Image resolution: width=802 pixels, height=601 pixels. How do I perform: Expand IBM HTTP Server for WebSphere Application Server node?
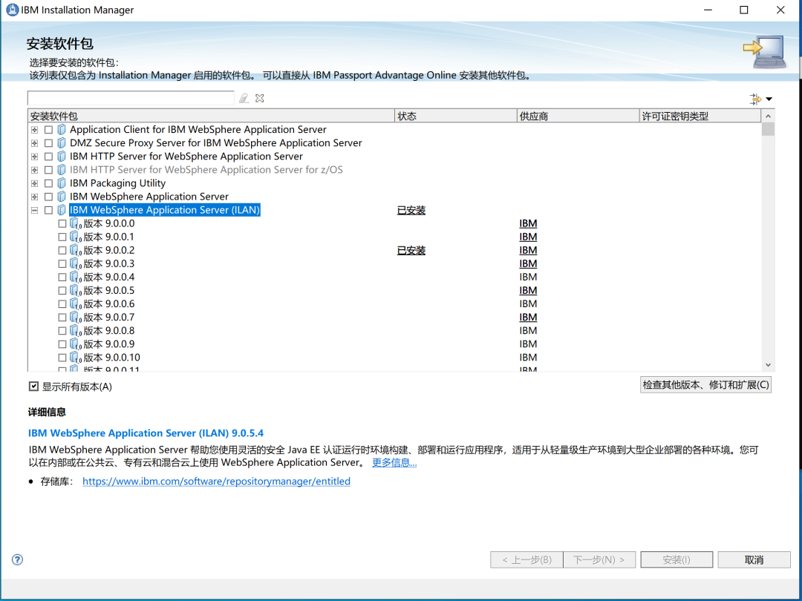click(x=34, y=157)
